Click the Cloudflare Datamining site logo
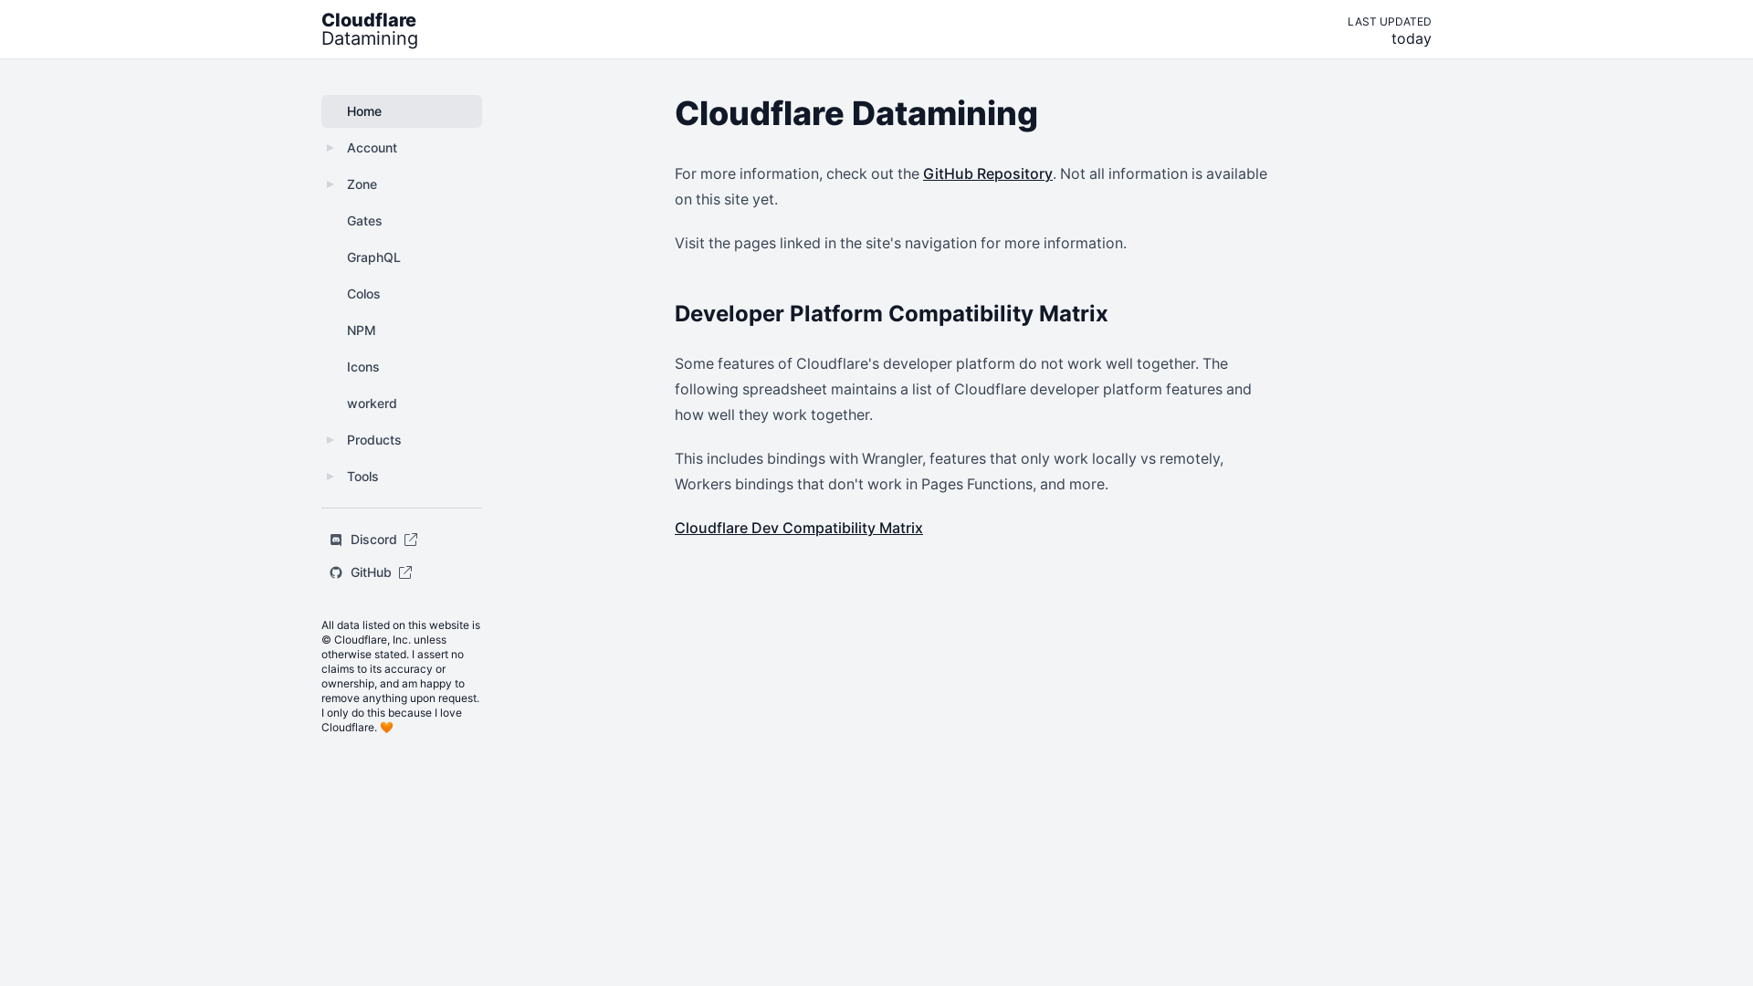 [370, 29]
